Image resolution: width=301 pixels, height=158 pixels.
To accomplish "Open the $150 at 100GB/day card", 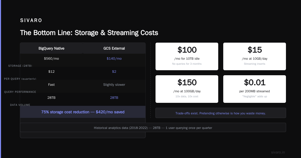I will [187, 89].
